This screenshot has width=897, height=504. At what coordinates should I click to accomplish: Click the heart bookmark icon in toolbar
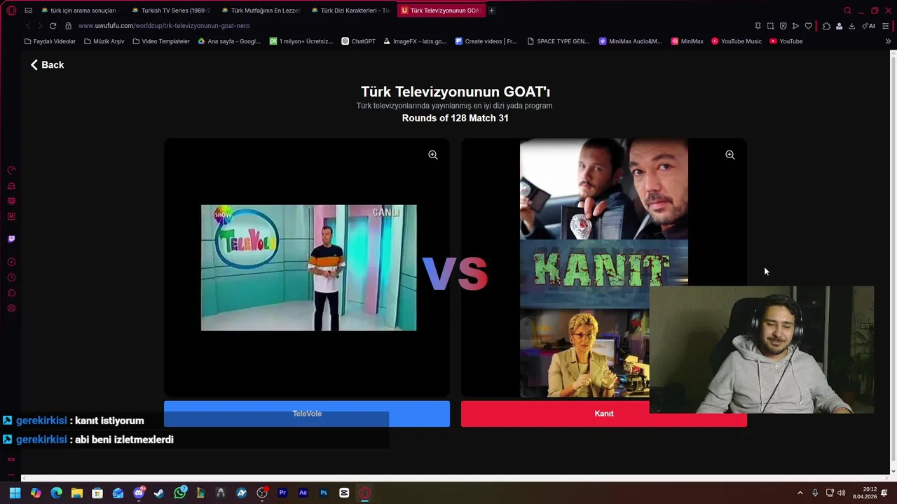(x=808, y=26)
